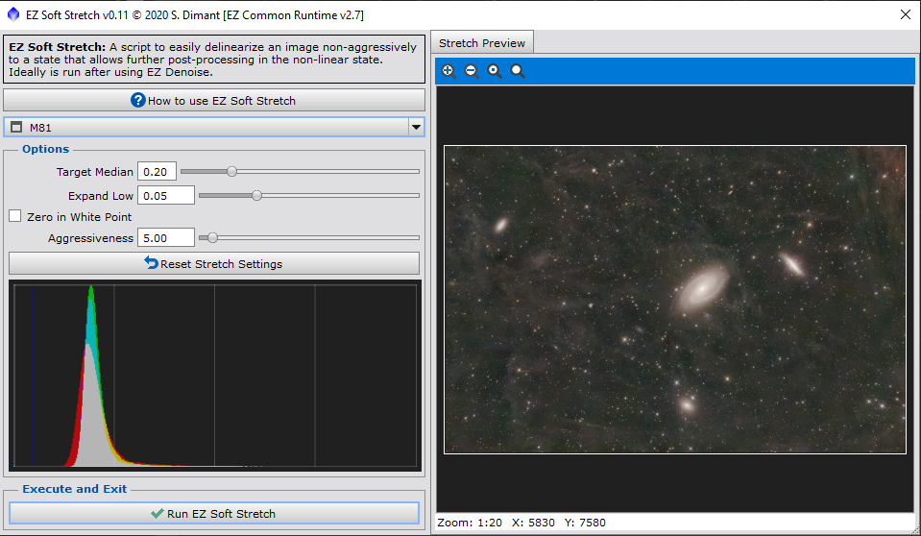Open How to use EZ Soft Stretch
Image resolution: width=921 pixels, height=536 pixels.
coord(214,101)
